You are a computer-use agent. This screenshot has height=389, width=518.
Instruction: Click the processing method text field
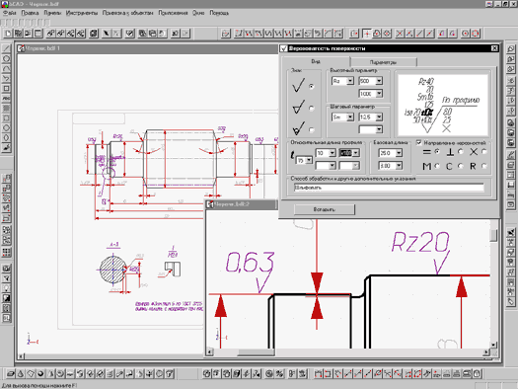pyautogui.click(x=389, y=188)
